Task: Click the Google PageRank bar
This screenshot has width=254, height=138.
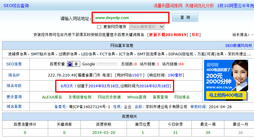Action: [x=107, y=64]
